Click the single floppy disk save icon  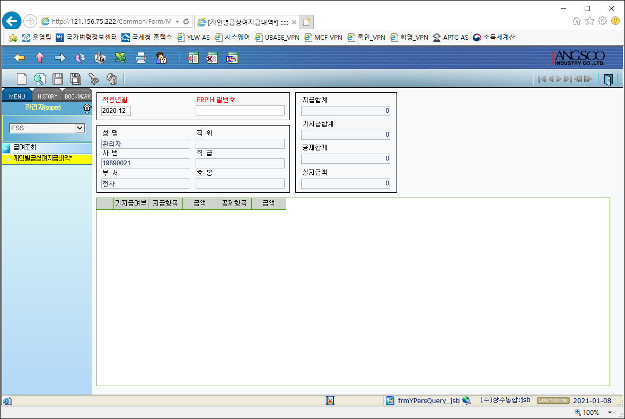[58, 79]
